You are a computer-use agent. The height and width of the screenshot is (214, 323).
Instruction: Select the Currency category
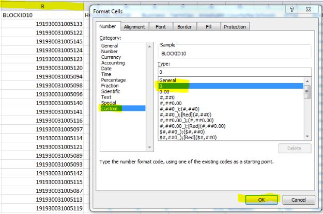(x=111, y=57)
